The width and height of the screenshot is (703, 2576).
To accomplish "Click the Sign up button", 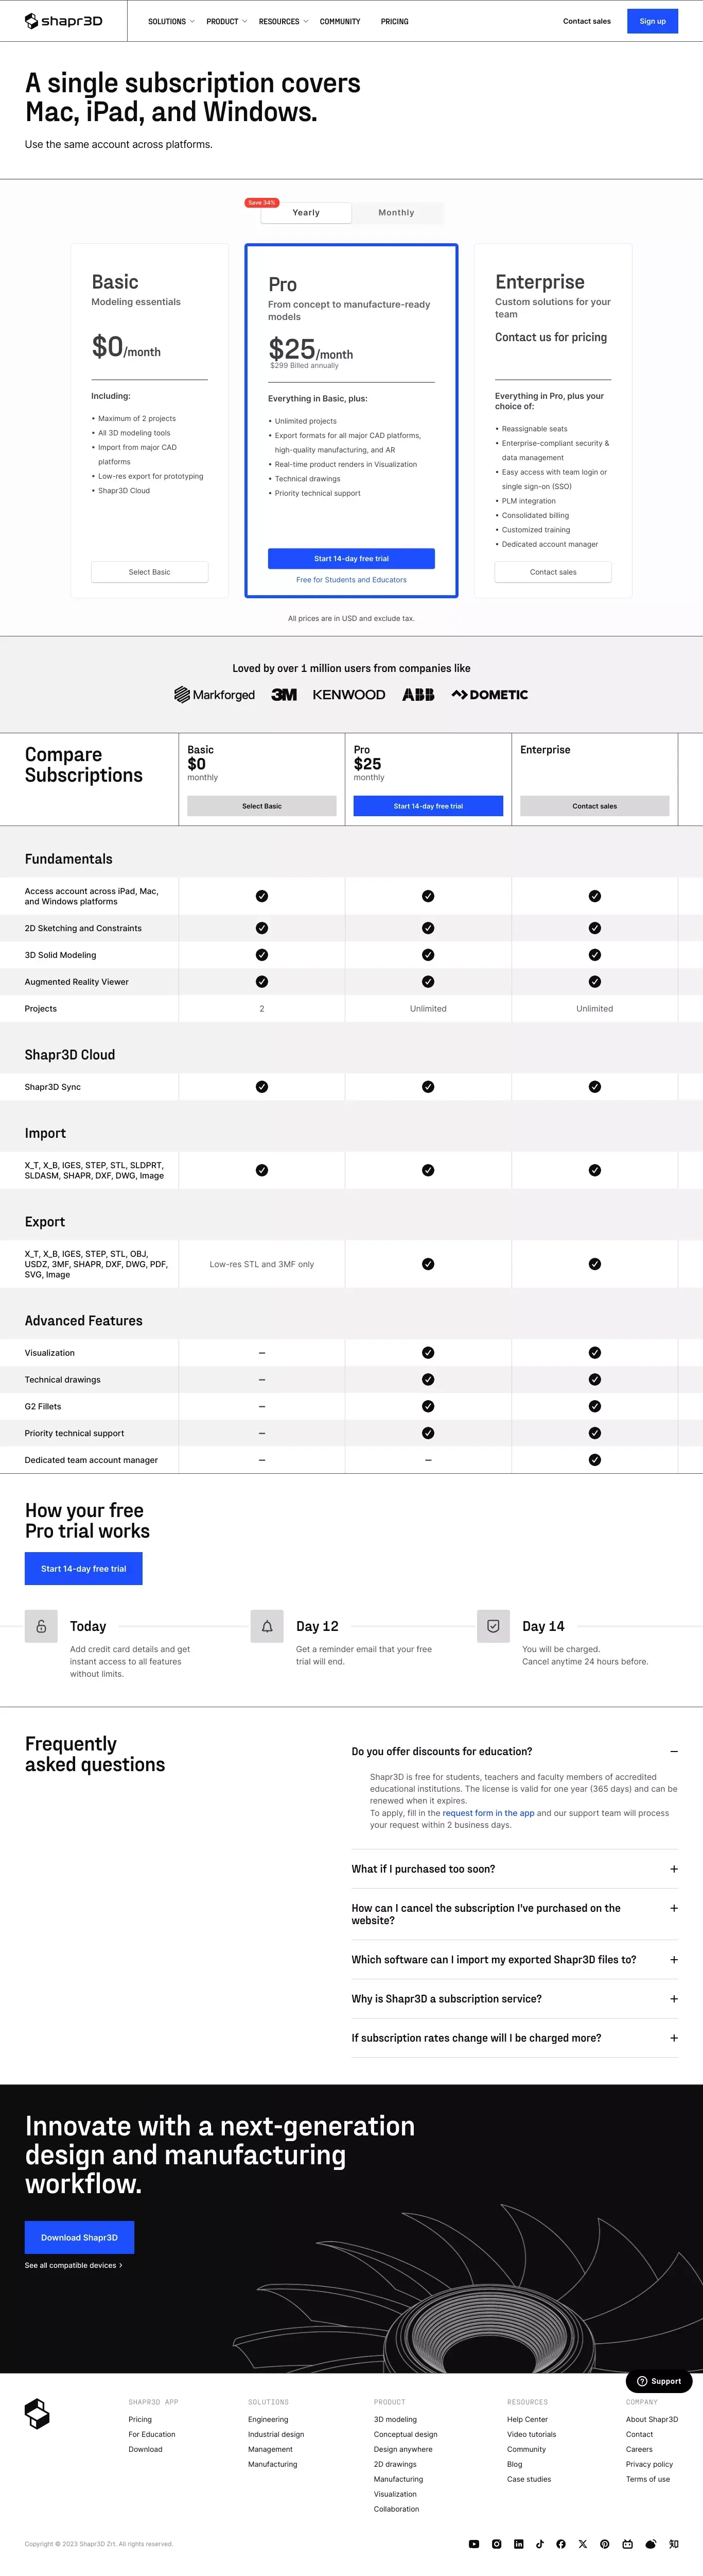I will tap(652, 21).
